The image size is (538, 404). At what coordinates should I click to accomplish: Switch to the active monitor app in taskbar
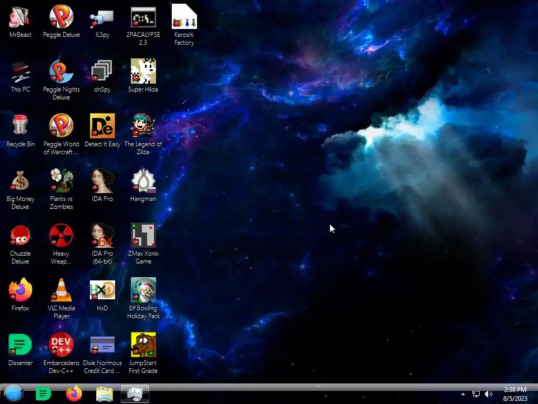135,393
